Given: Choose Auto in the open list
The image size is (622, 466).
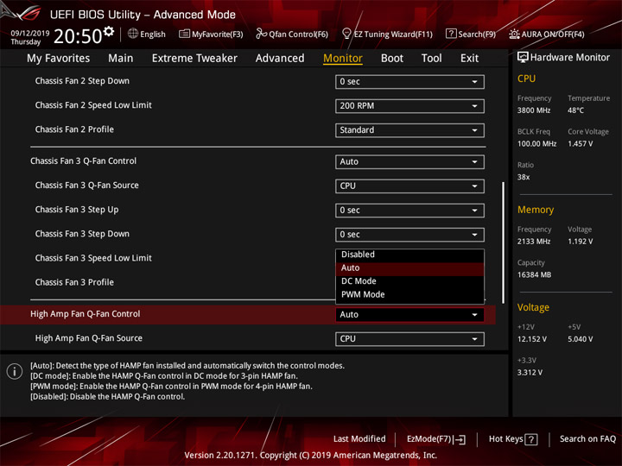Looking at the screenshot, I should pyautogui.click(x=409, y=268).
